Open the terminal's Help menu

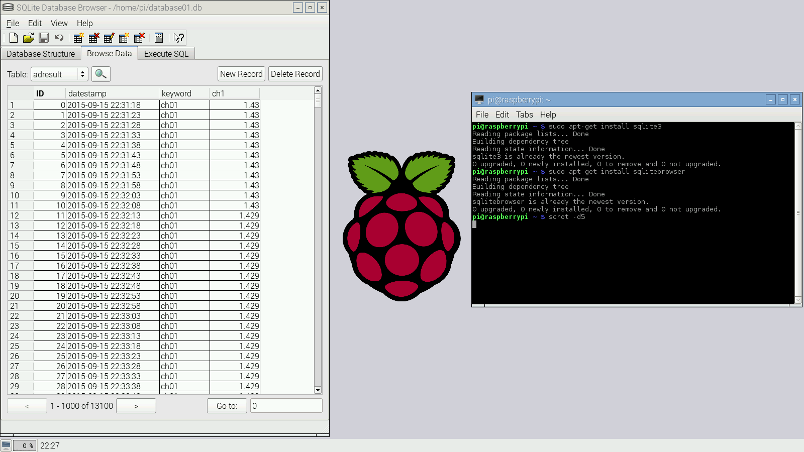pos(548,115)
